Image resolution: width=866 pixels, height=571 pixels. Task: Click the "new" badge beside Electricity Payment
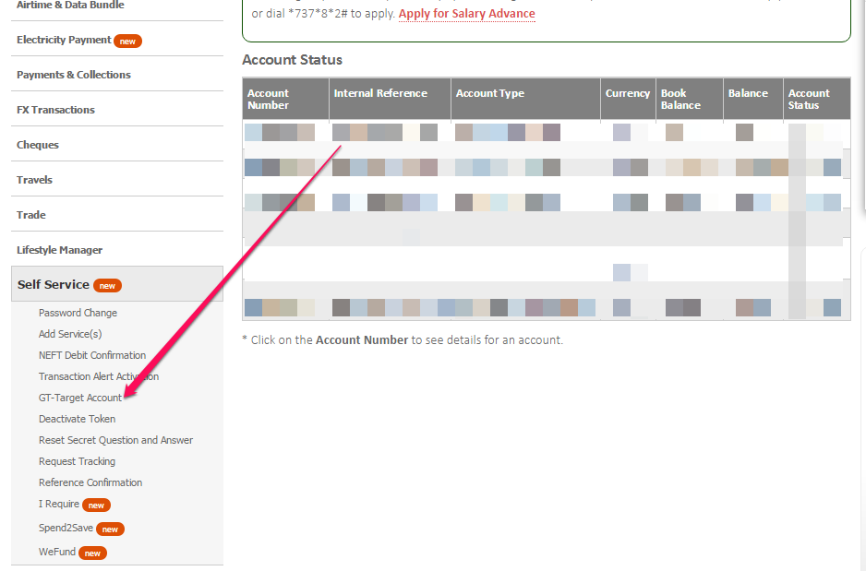pyautogui.click(x=127, y=41)
